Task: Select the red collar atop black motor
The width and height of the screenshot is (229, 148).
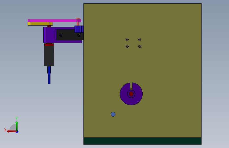Action: pos(49,45)
